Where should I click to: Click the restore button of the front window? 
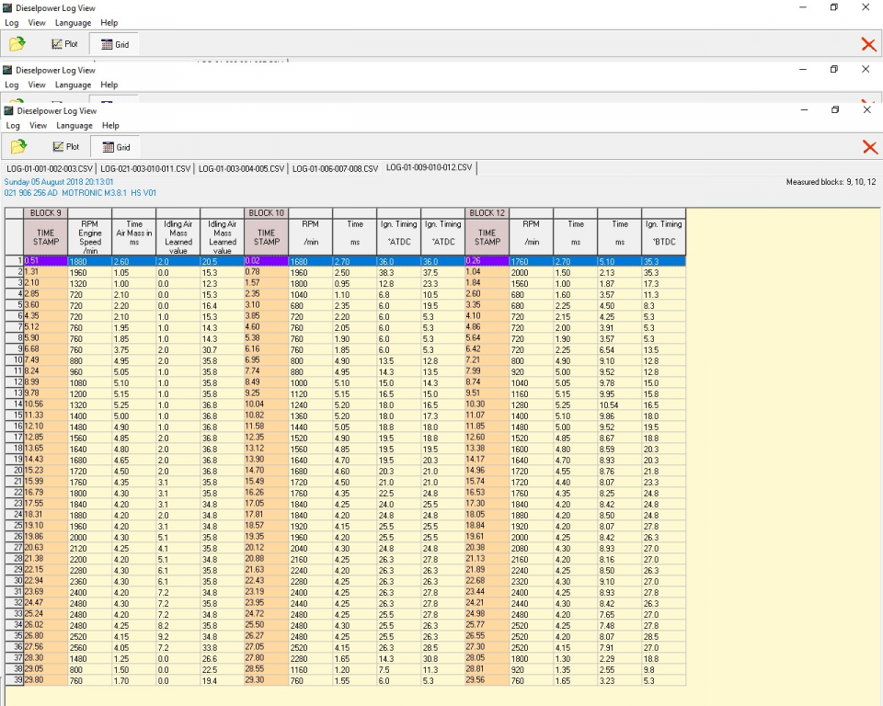pyautogui.click(x=834, y=110)
